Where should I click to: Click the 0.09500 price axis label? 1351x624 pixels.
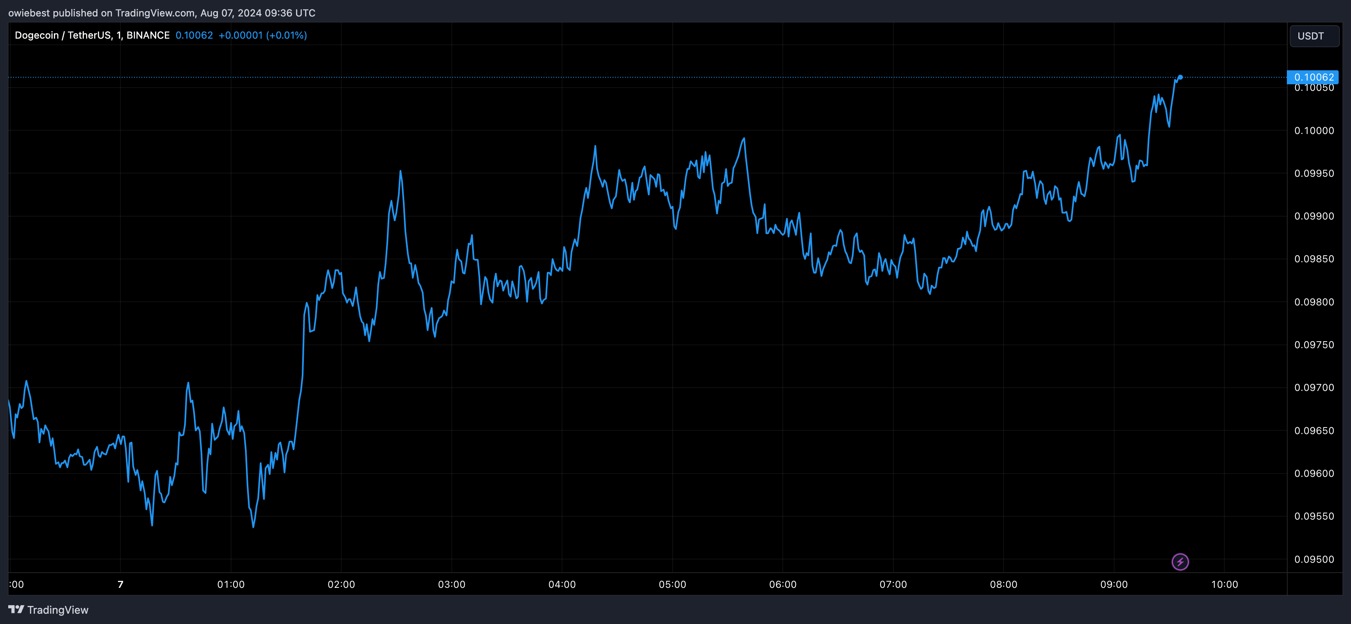click(1314, 559)
